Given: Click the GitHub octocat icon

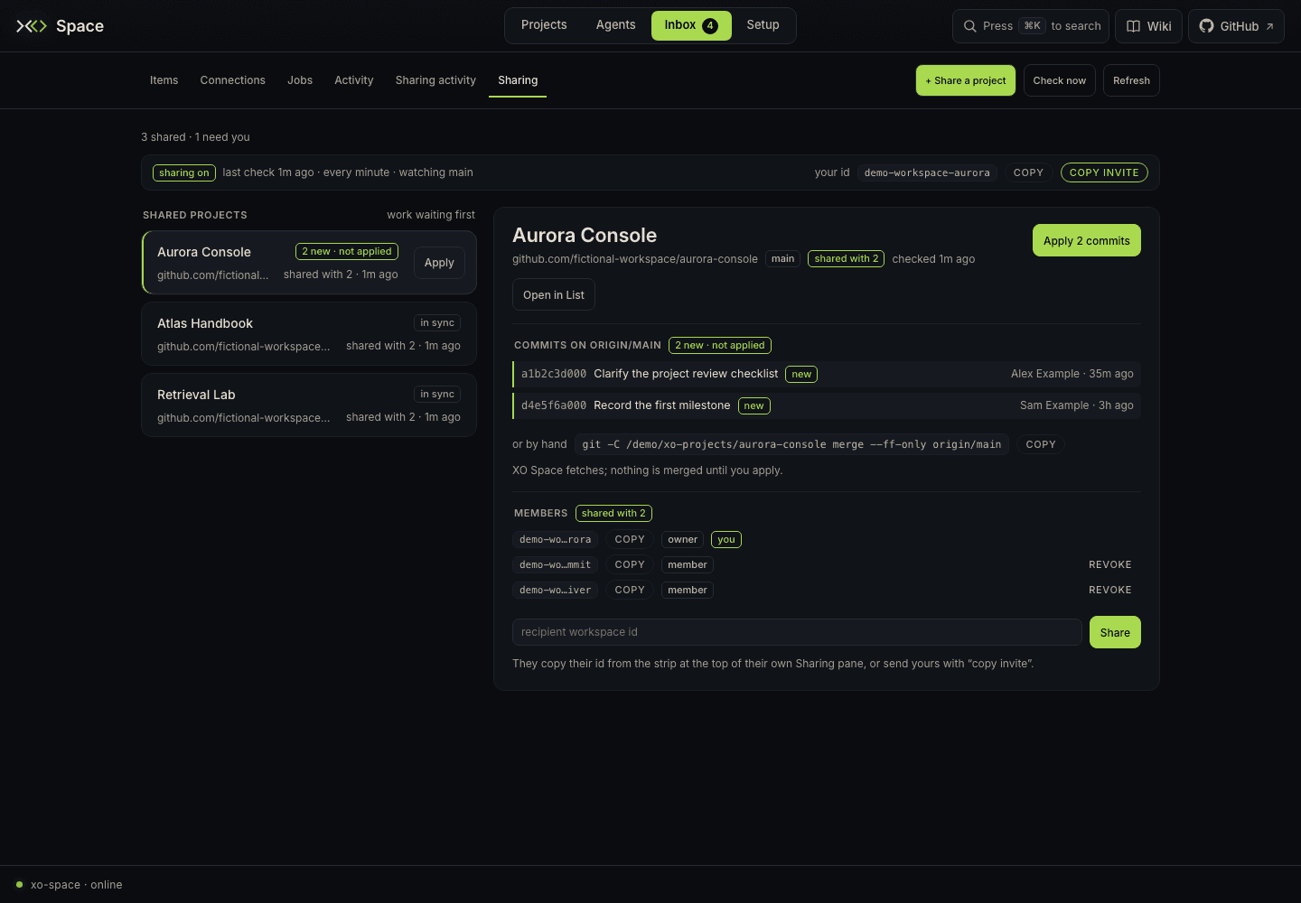Looking at the screenshot, I should 1206,26.
